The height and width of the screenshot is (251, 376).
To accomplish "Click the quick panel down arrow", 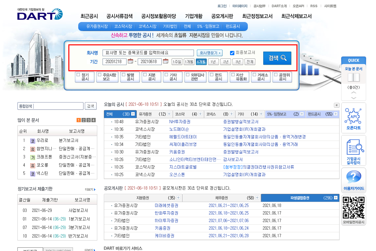I will 353,98.
